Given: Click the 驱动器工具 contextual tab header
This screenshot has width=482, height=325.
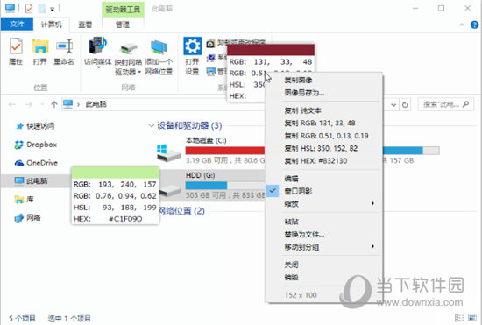Looking at the screenshot, I should pos(123,10).
